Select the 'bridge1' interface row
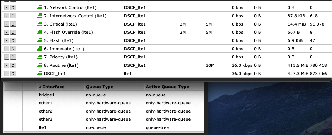The width and height of the screenshot is (332, 135). point(104,95)
